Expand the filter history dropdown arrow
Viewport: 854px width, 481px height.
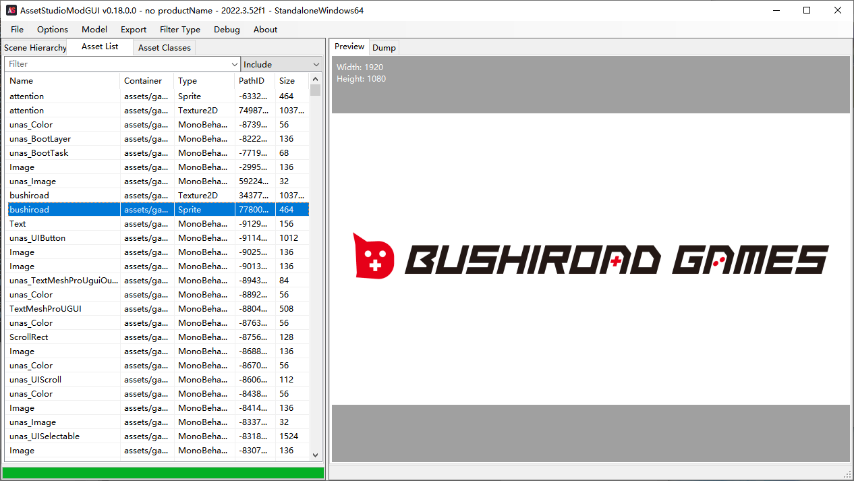click(x=234, y=64)
